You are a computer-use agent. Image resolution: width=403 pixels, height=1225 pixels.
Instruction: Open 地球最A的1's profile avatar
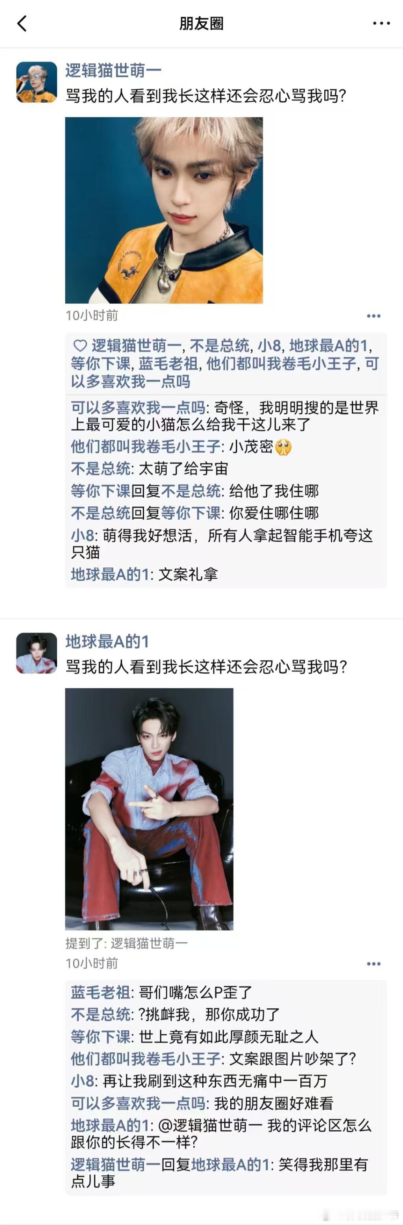click(37, 653)
